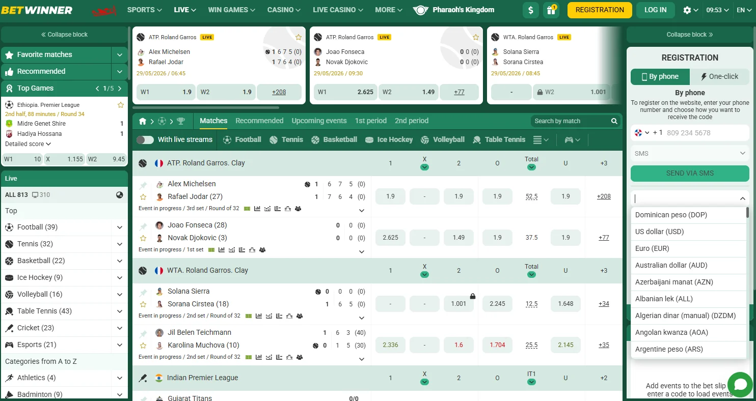The height and width of the screenshot is (401, 756).
Task: Open Cricket (23) in the live list
Action: (64, 328)
